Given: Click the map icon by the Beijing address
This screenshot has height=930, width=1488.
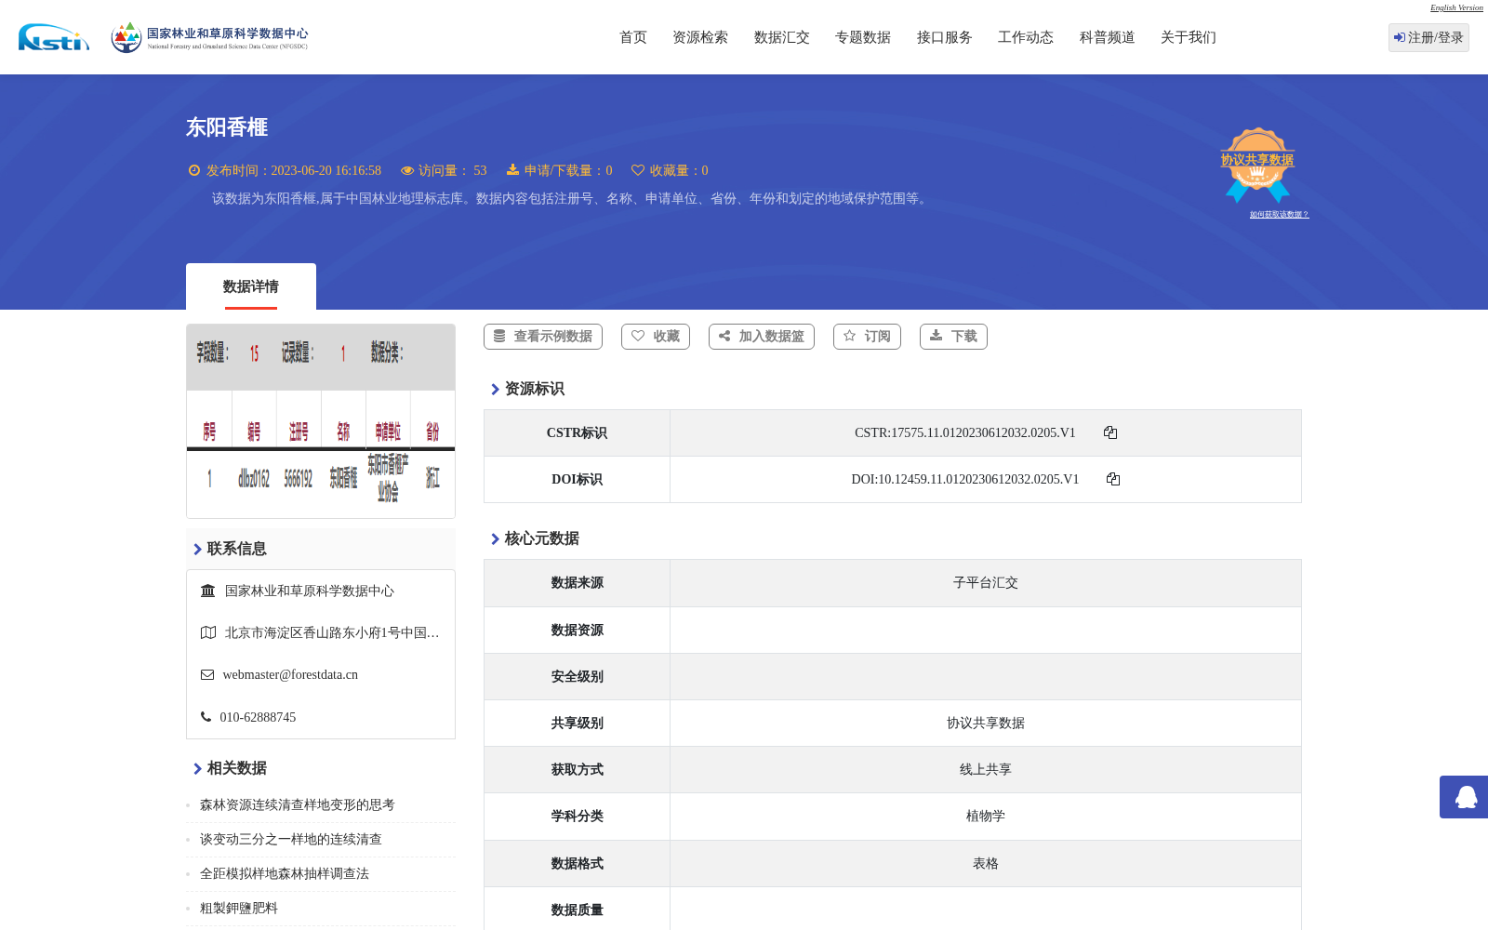Looking at the screenshot, I should [x=208, y=632].
